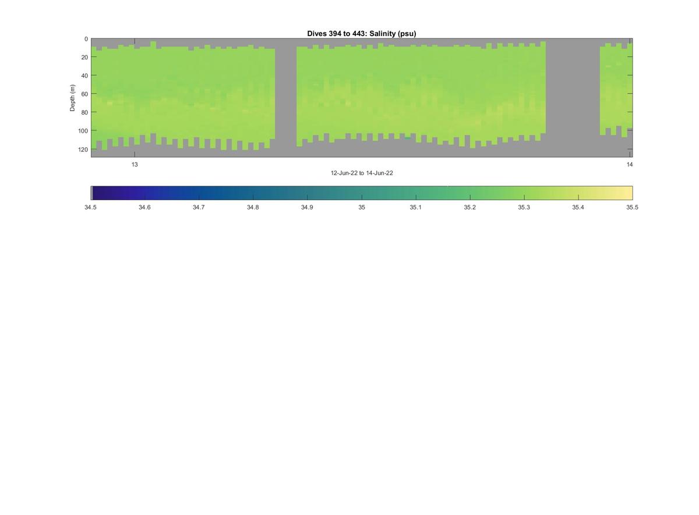Click the 34.7 colorbar tick label
699x515 pixels.
click(x=199, y=207)
